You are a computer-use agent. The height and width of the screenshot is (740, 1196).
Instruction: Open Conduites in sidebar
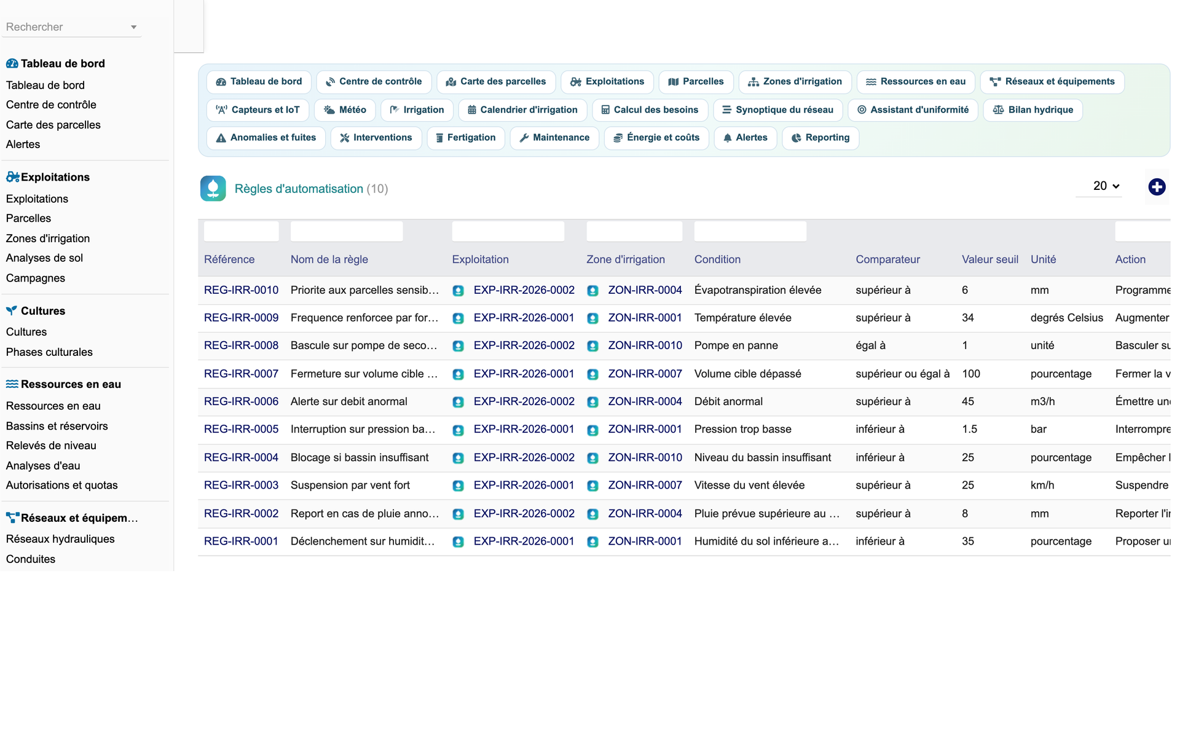[31, 559]
